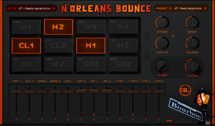Trigger the X3 pad

[x=91, y=27]
